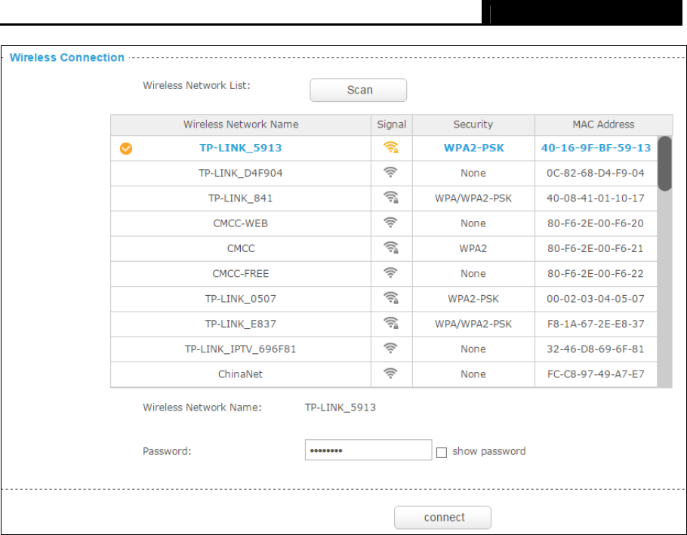Click the signal icon for TP-LINK_IPTV_696F81

pyautogui.click(x=390, y=348)
